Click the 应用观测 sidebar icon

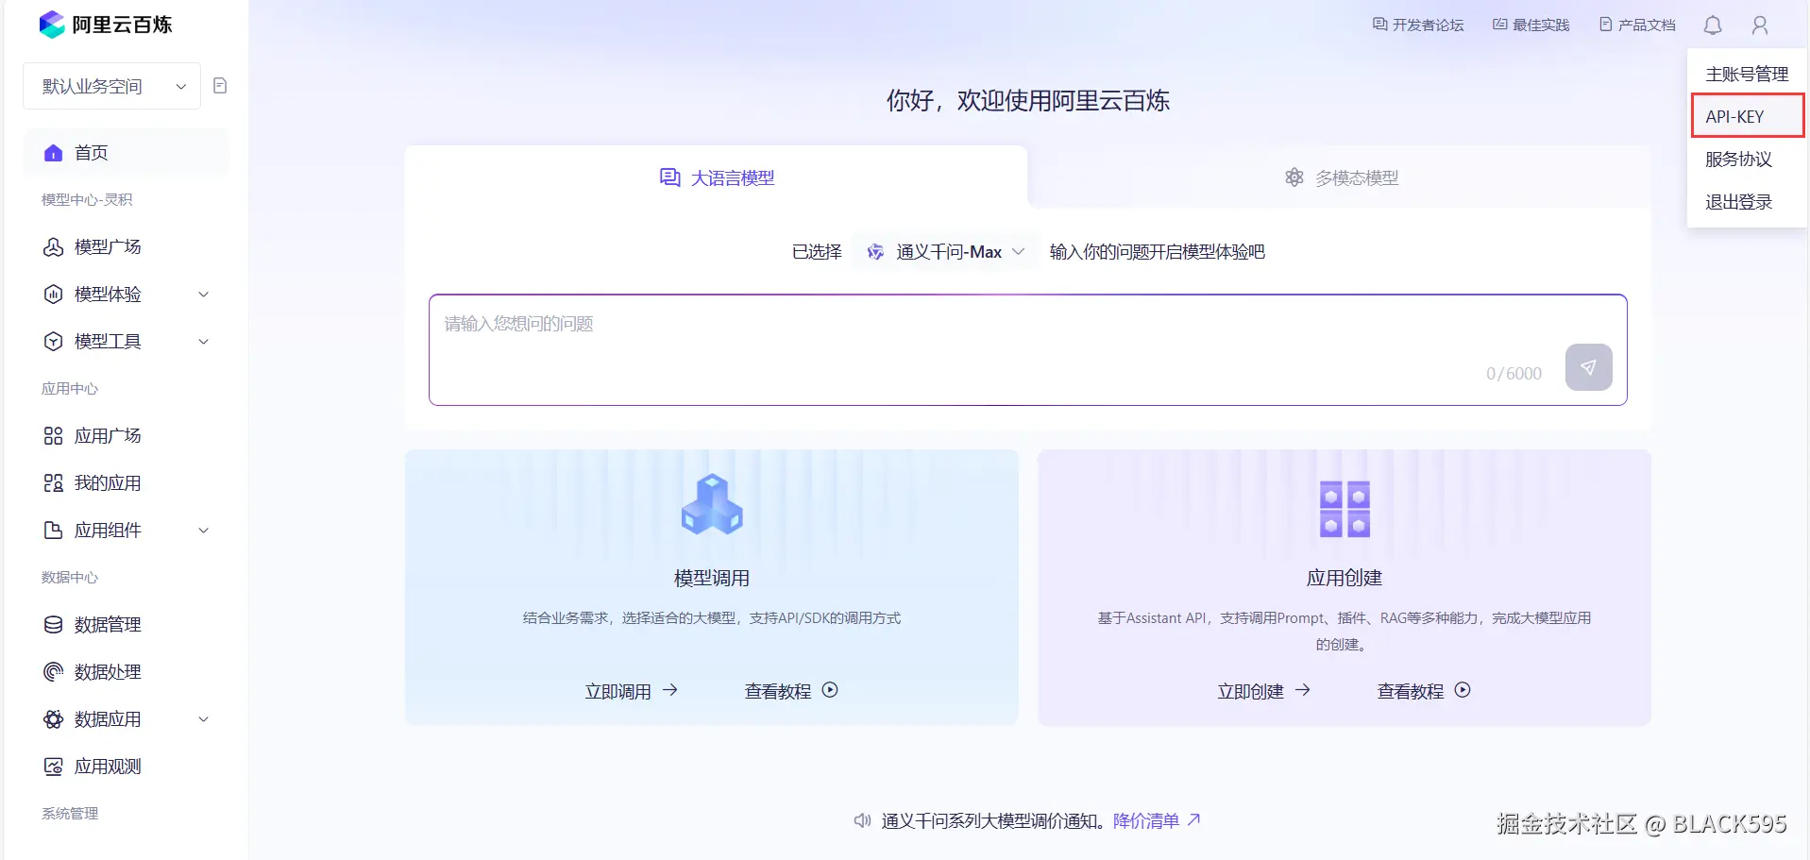click(x=54, y=767)
